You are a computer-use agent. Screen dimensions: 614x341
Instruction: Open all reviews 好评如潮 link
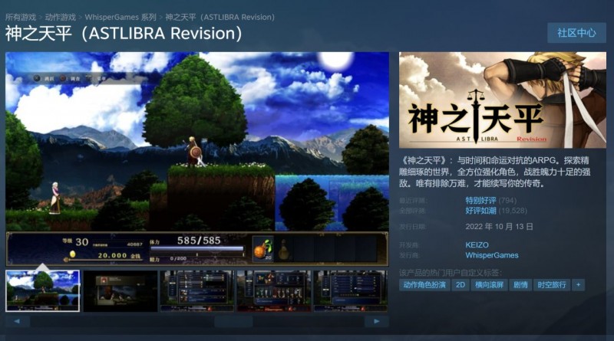click(x=480, y=211)
